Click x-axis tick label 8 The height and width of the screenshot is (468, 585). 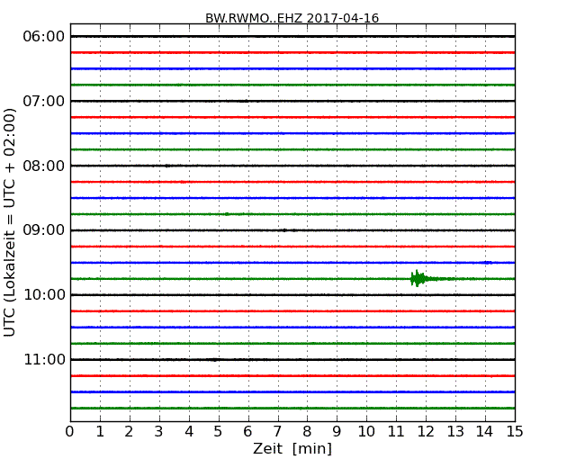[307, 432]
